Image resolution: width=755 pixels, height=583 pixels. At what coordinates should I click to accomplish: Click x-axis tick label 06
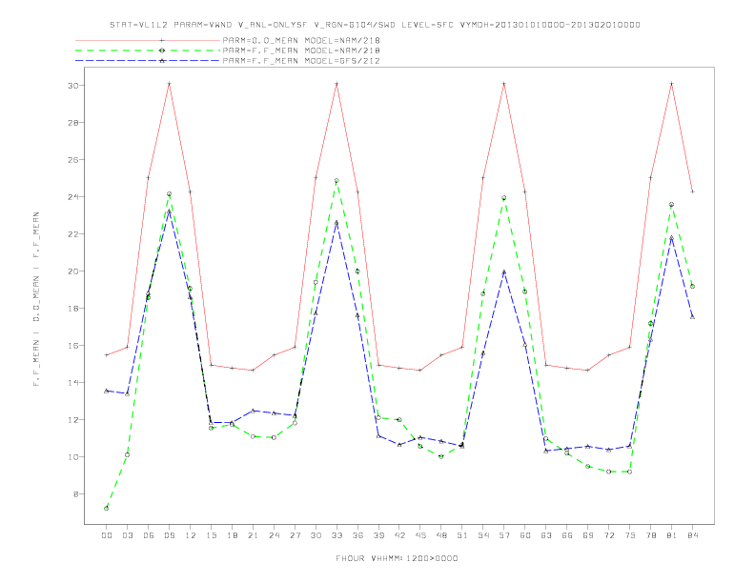[x=149, y=535]
